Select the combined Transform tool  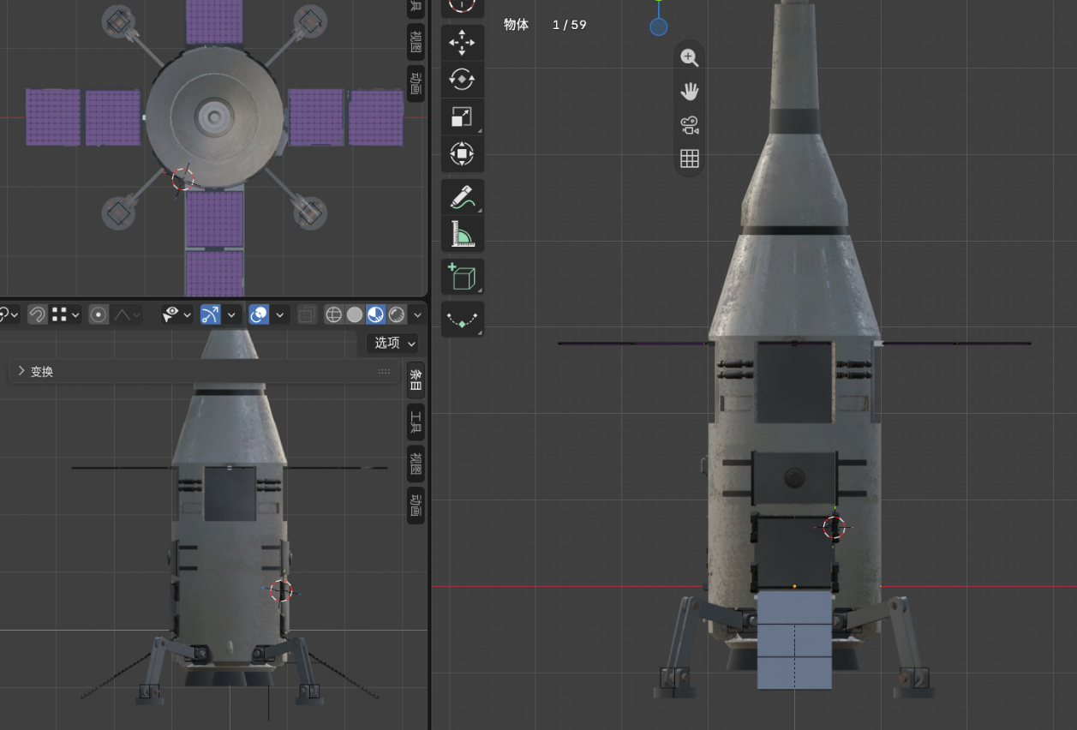pos(462,155)
